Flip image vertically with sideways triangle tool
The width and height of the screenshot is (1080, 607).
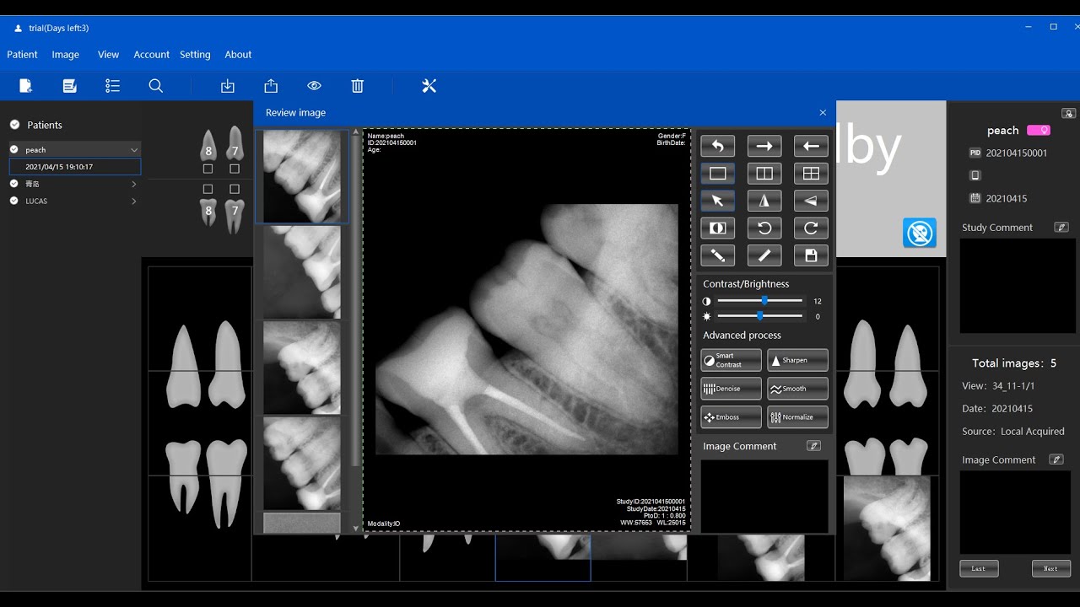click(x=811, y=201)
